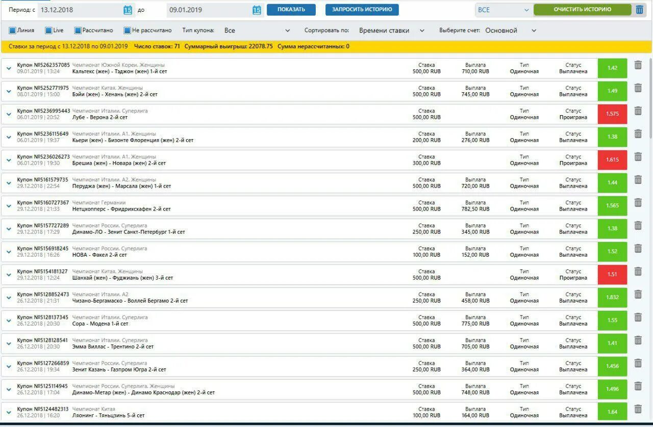Click the red 1.615 odds box

(613, 160)
